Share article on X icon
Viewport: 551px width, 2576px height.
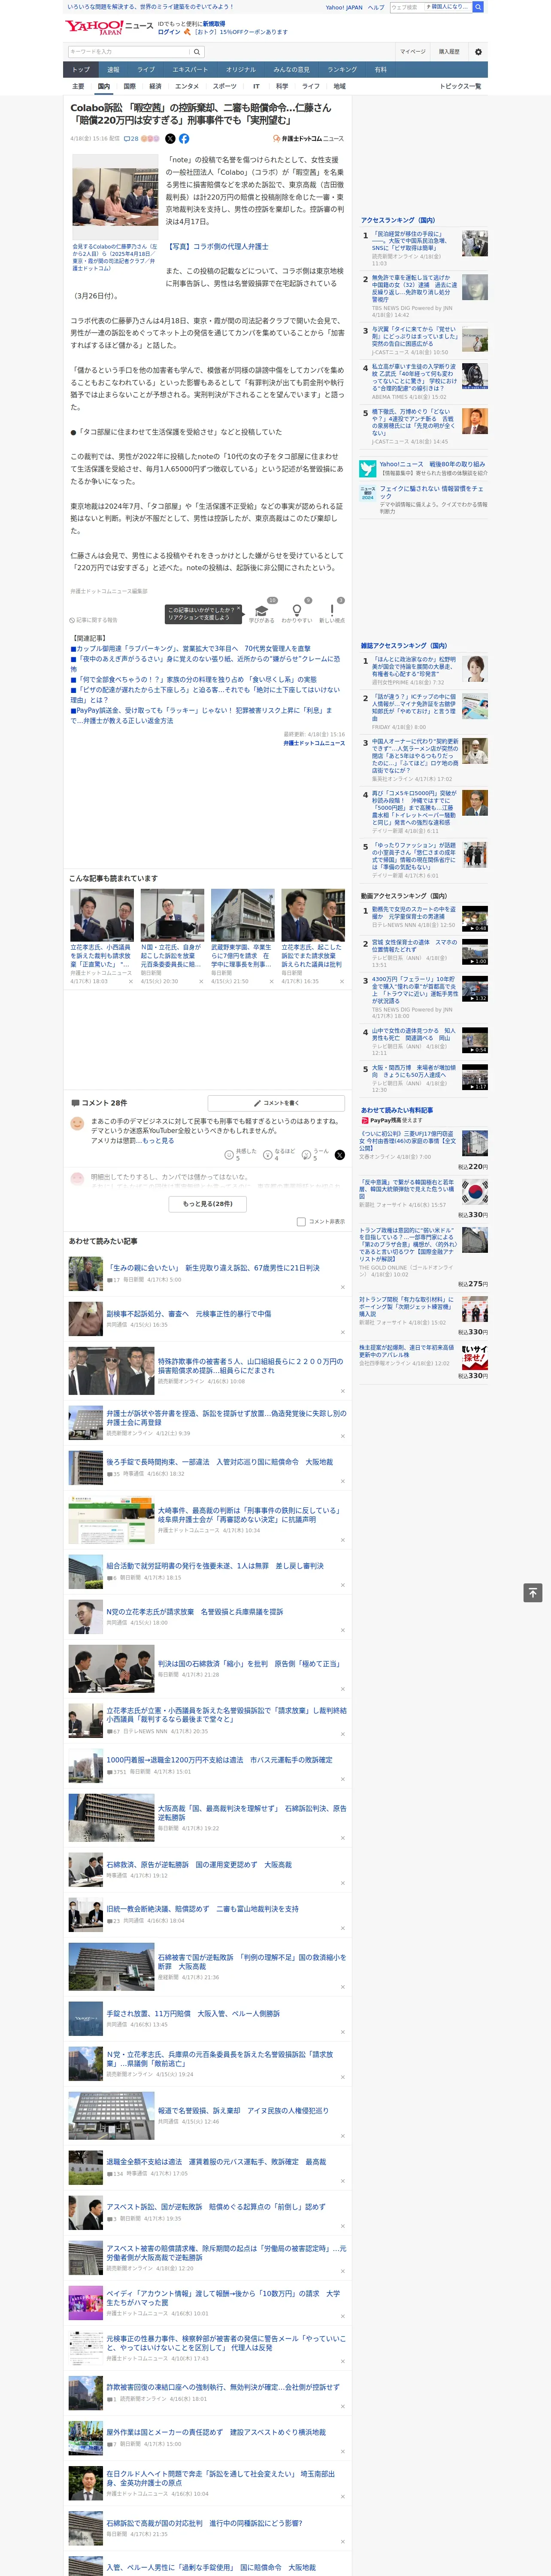click(170, 139)
